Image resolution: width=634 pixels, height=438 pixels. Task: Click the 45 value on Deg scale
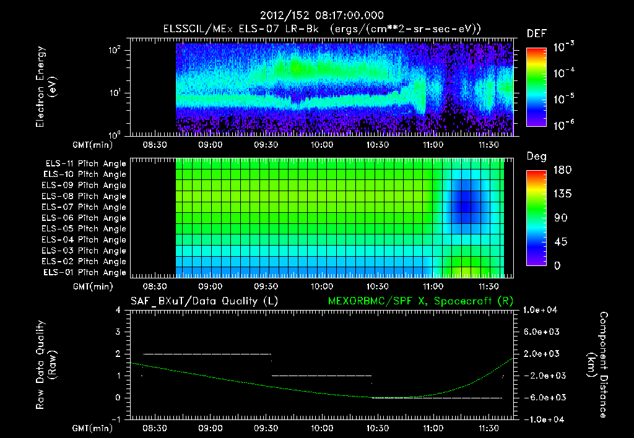point(560,242)
